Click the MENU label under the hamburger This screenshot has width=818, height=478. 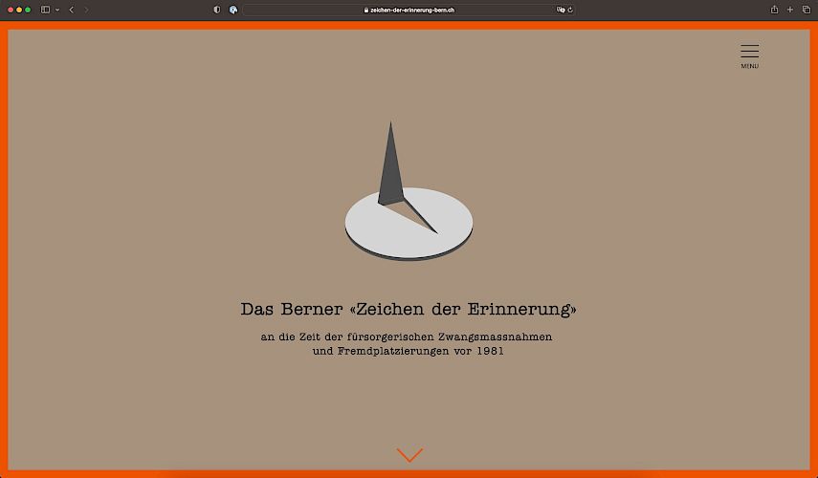pyautogui.click(x=749, y=66)
